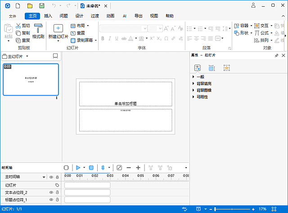Click 新建幻灯片 to add a slide

click(58, 29)
